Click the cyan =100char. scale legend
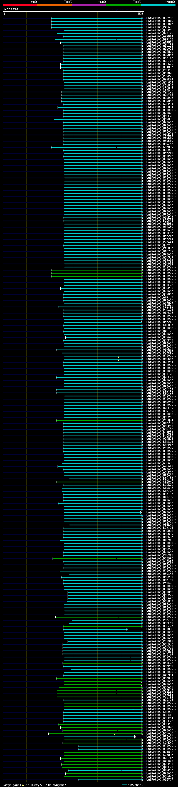This screenshot has height=787, width=178. coord(132,785)
